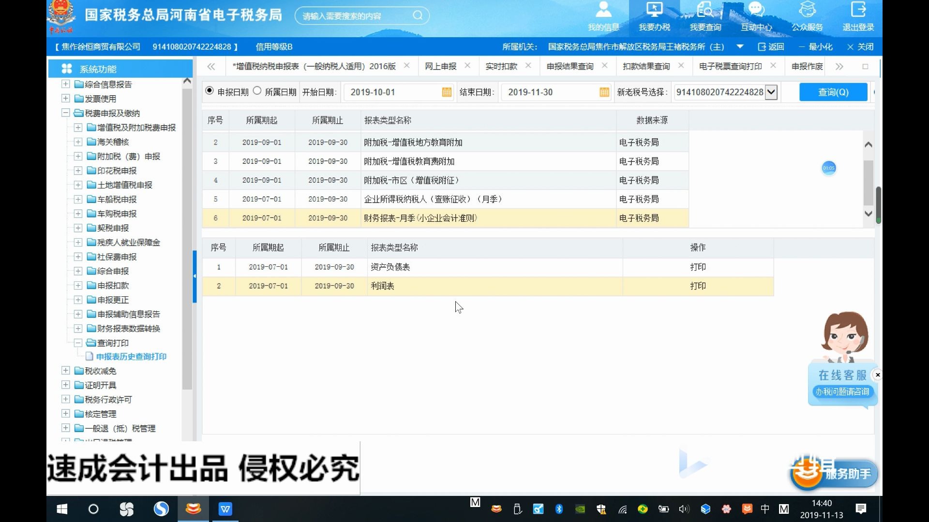Click 打印 for the 利润表 row
The width and height of the screenshot is (929, 522).
pos(698,286)
